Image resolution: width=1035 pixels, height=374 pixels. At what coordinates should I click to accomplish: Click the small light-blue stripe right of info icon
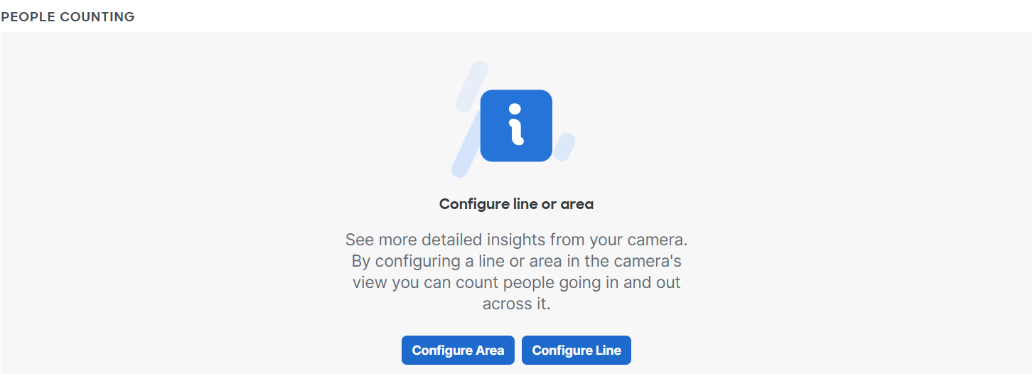pos(564,146)
